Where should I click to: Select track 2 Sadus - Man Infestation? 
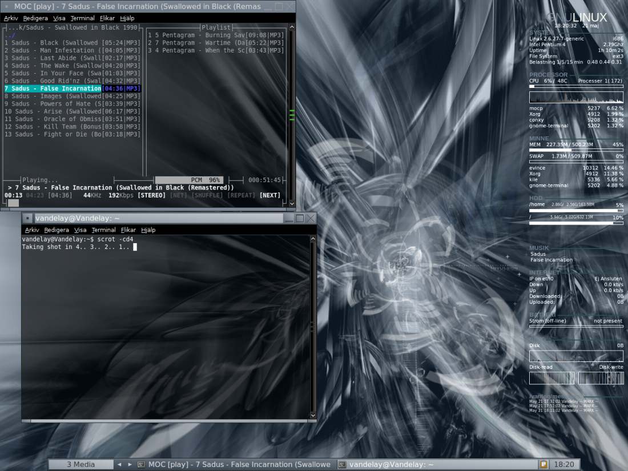(73, 50)
